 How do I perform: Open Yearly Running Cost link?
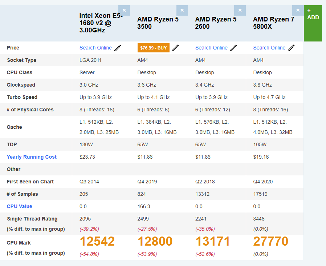click(32, 157)
